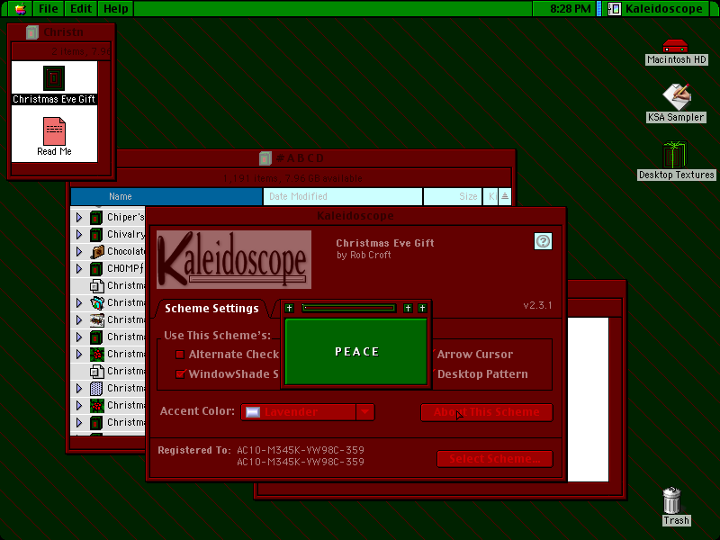Viewport: 720px width, 540px height.
Task: Select the CHOMPf scheme icon in list
Action: tap(96, 268)
